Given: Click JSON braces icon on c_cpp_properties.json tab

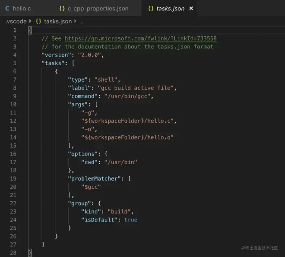Looking at the screenshot, I should (62, 8).
